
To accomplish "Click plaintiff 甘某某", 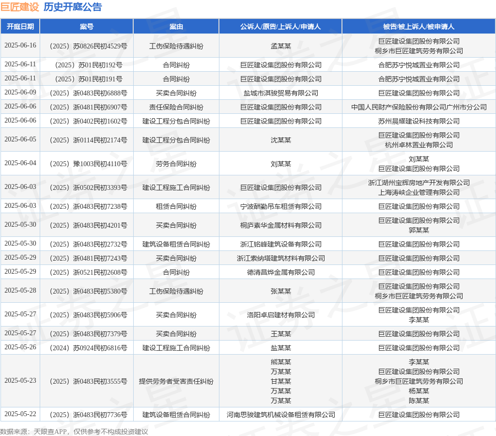I will click(280, 381).
